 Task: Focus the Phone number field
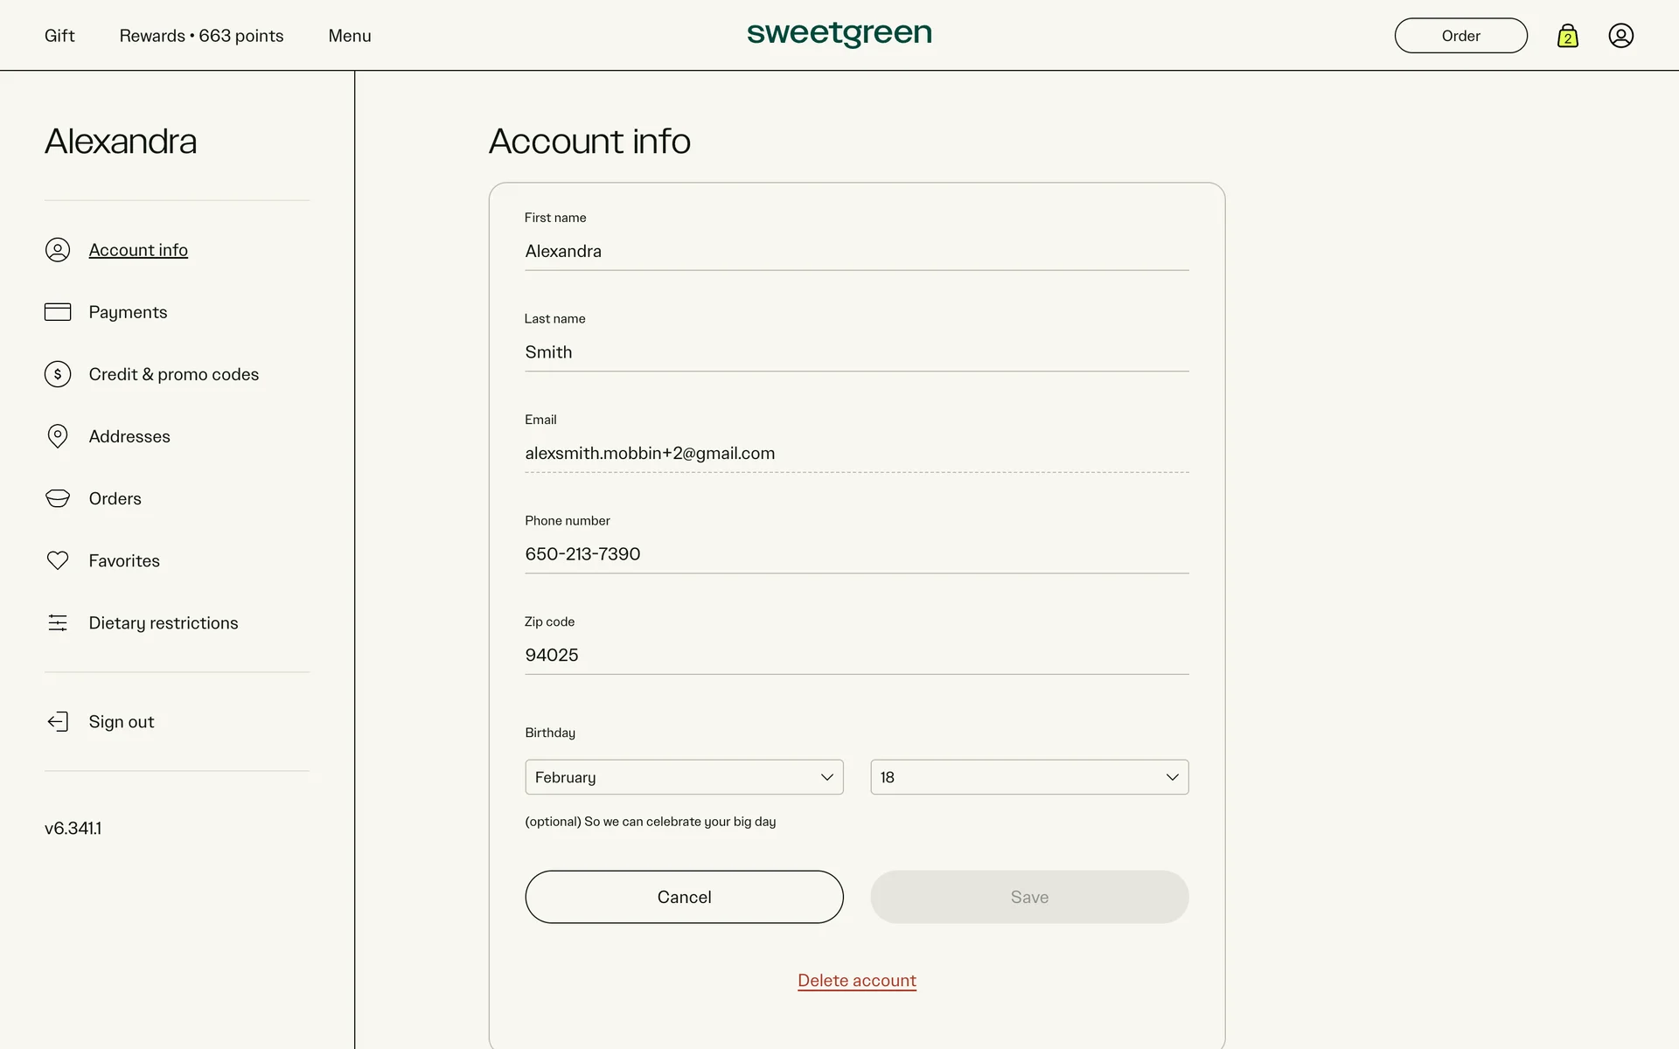pos(856,554)
